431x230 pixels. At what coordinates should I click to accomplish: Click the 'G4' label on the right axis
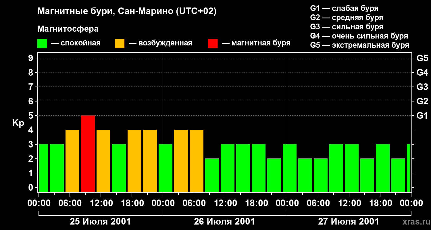(x=422, y=72)
